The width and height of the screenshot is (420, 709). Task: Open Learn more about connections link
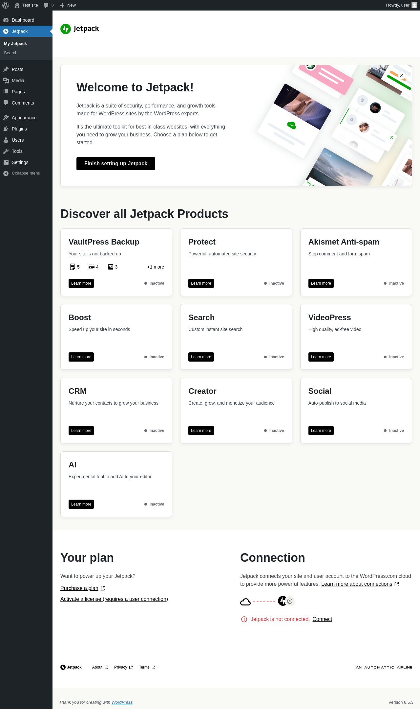click(x=357, y=584)
